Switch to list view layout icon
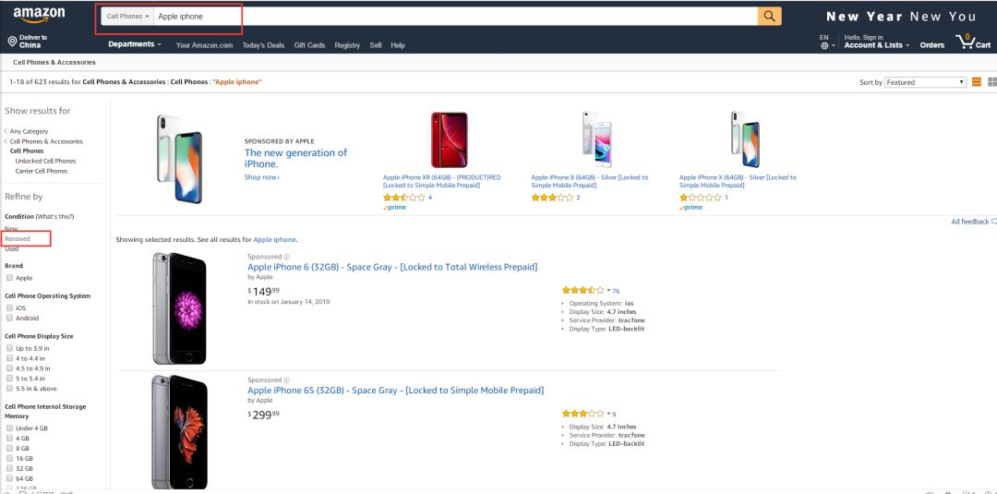 pyautogui.click(x=978, y=82)
